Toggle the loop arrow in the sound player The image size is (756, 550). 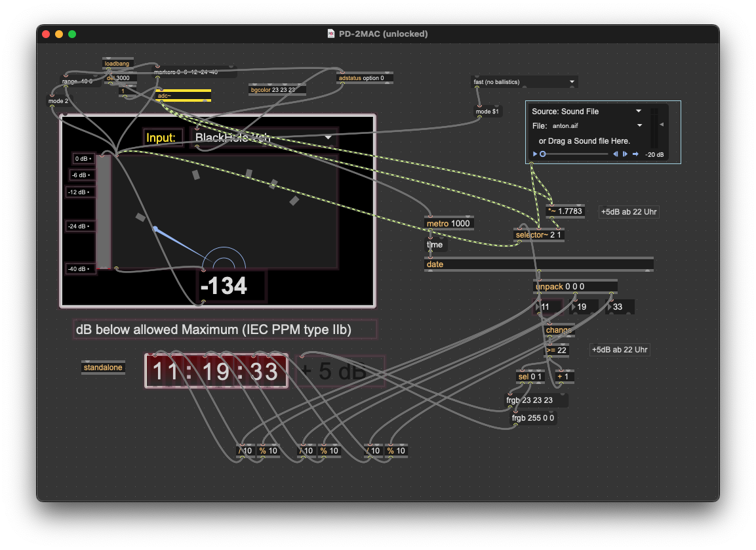[x=635, y=154]
